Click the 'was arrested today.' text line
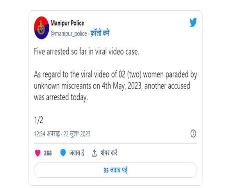 (61, 97)
